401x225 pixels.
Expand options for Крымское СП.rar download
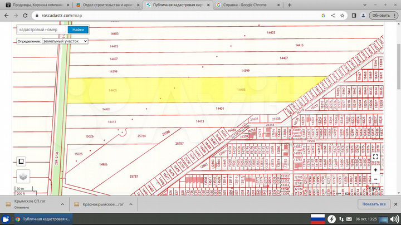click(x=61, y=203)
